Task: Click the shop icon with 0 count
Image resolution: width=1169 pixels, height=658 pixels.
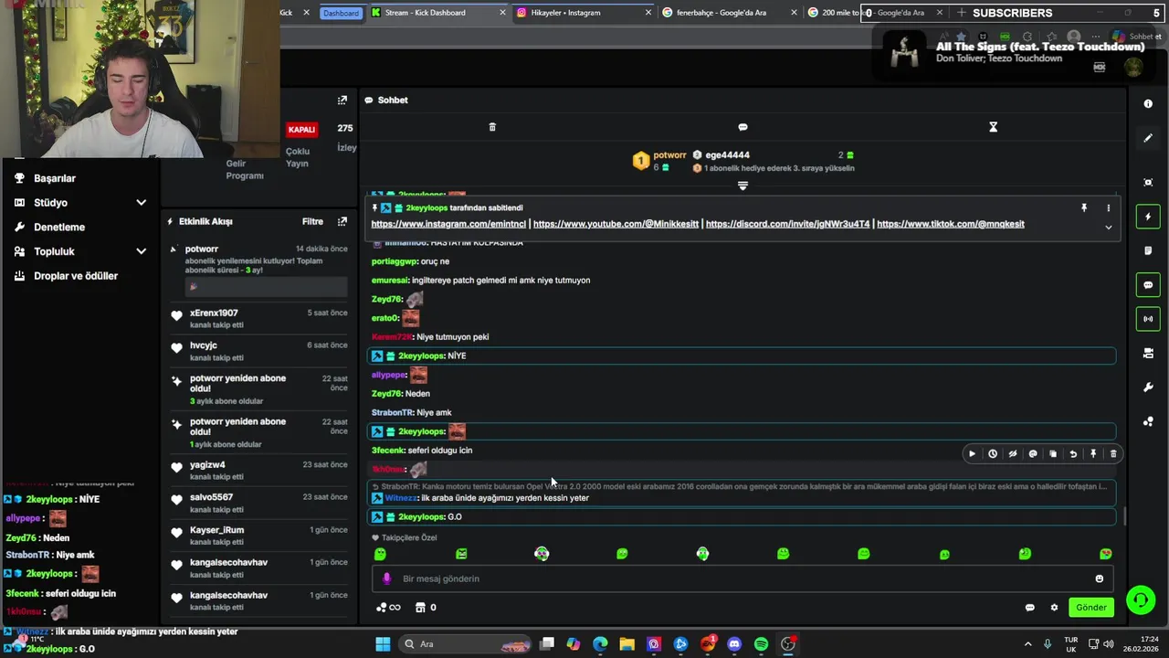Action: pos(426,608)
